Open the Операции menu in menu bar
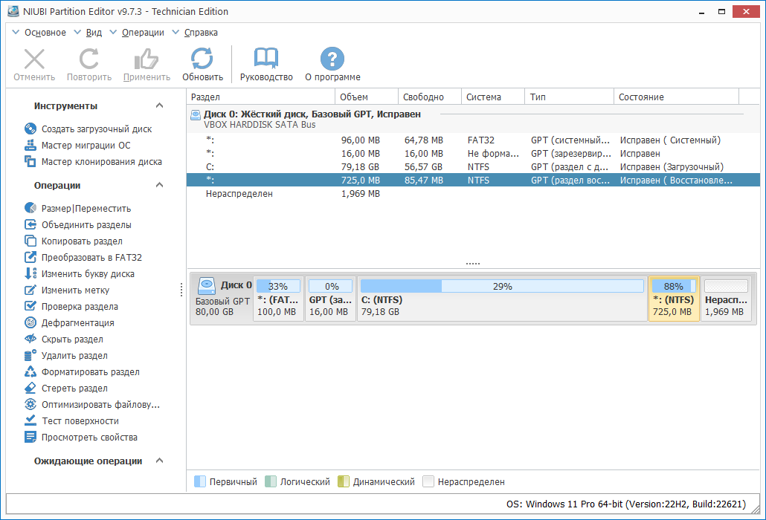This screenshot has width=766, height=520. [143, 33]
